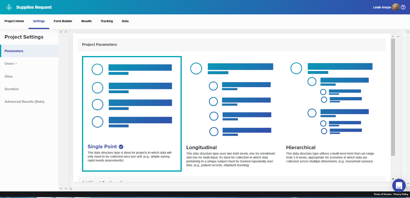Click the Hierarchical heading
Viewport: 410px width, 198px height.
(301, 148)
